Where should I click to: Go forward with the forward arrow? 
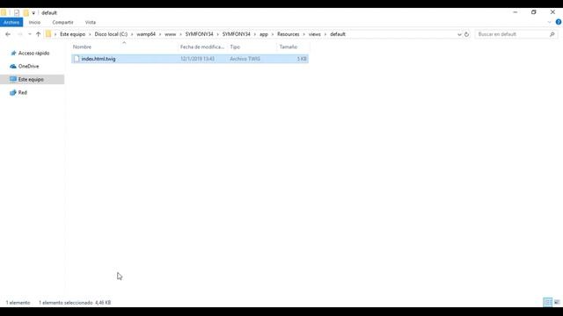coord(19,34)
